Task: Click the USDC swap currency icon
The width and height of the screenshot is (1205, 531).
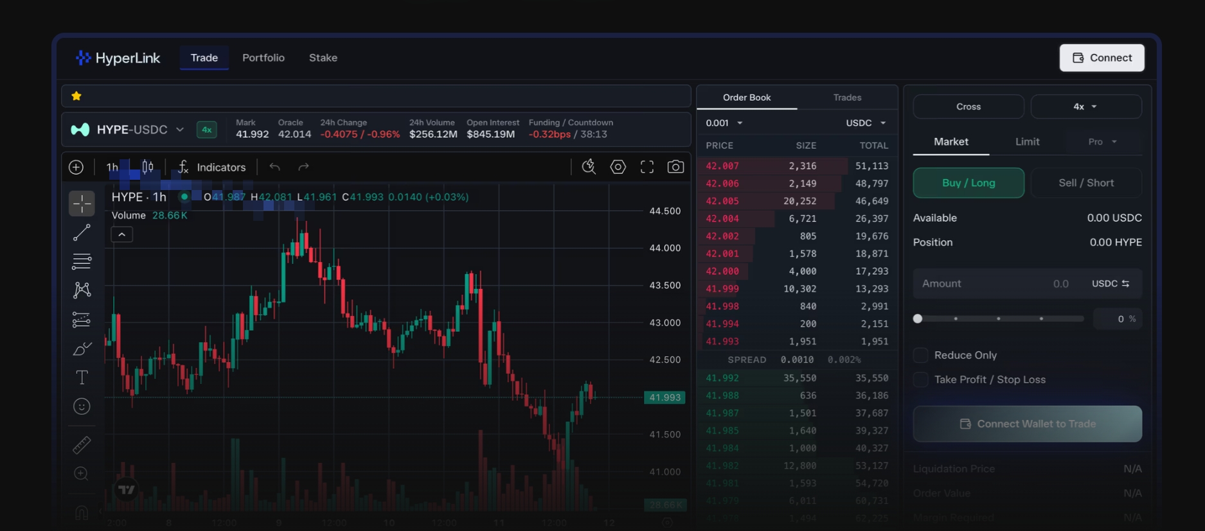Action: [x=1125, y=284]
